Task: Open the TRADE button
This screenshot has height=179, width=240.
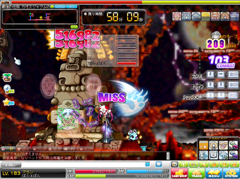Action: pyautogui.click(x=197, y=173)
